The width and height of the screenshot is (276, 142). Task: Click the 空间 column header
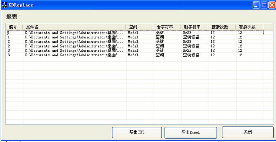click(140, 27)
